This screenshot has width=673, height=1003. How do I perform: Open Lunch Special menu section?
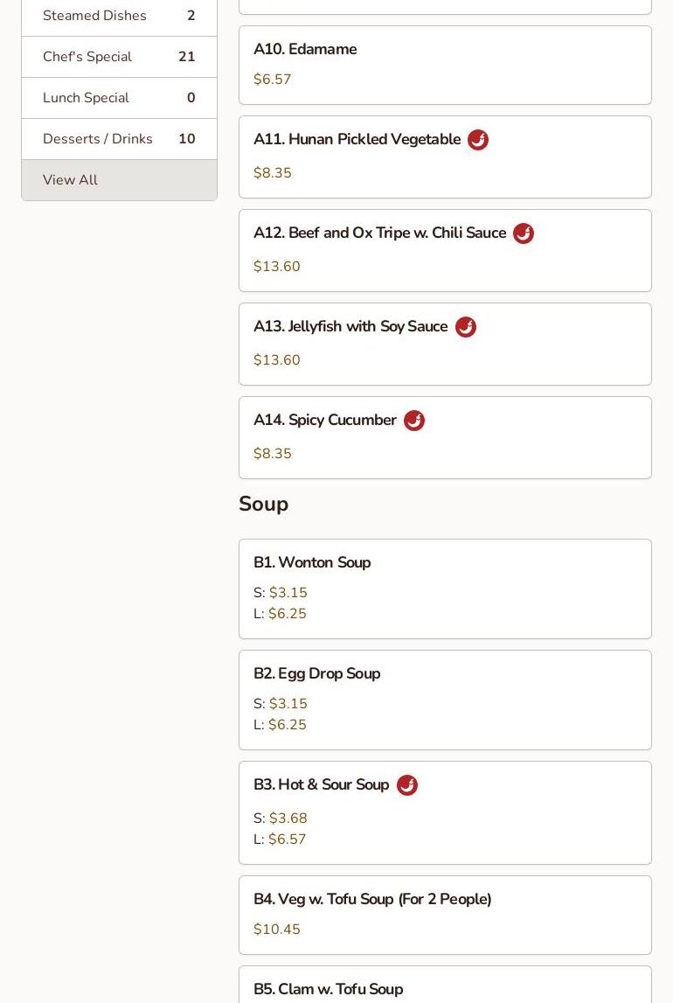coord(119,98)
